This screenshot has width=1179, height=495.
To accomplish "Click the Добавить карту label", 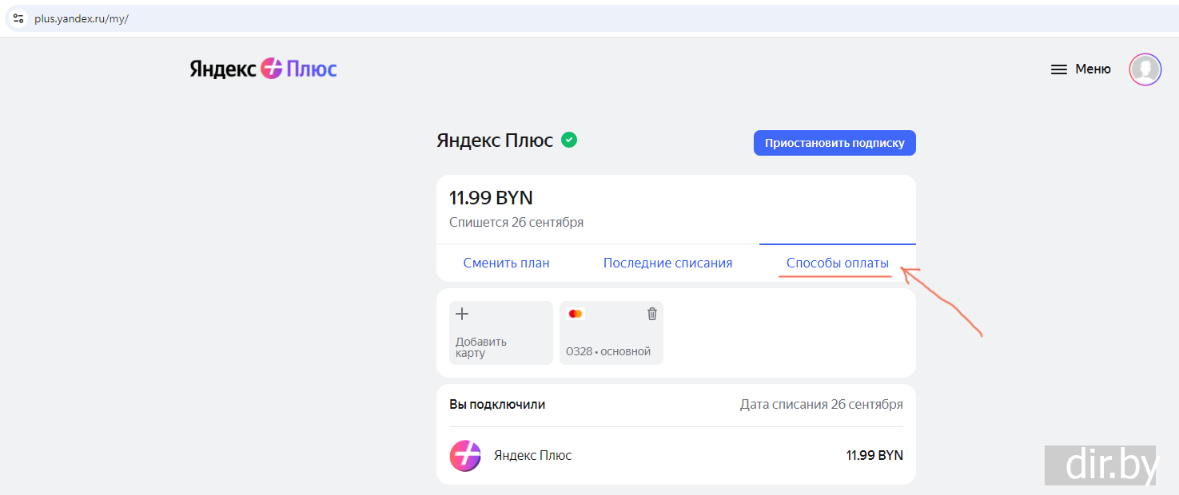I will pyautogui.click(x=481, y=347).
